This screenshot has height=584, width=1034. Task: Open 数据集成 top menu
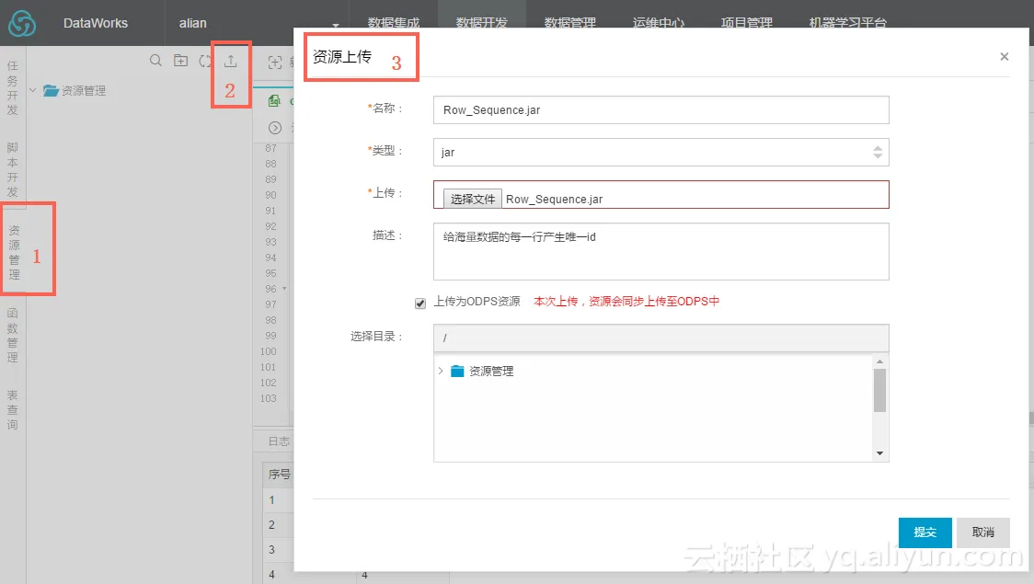click(394, 23)
